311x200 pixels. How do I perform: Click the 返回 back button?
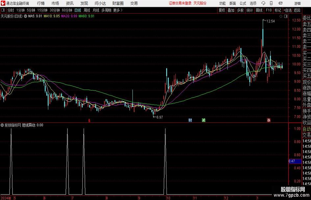click(x=297, y=10)
